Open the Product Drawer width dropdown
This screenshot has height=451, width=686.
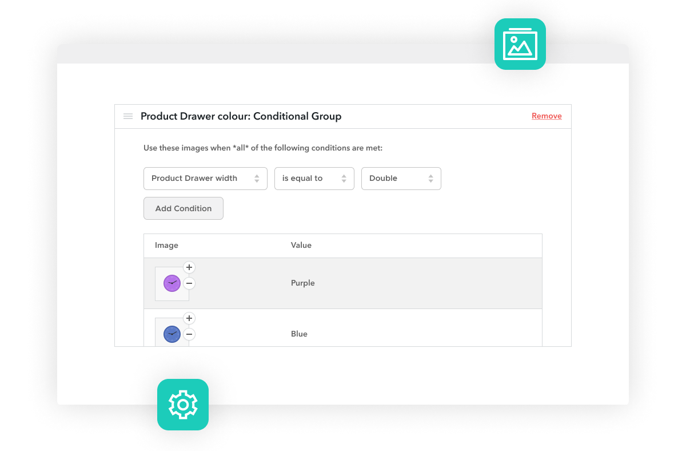pos(205,178)
